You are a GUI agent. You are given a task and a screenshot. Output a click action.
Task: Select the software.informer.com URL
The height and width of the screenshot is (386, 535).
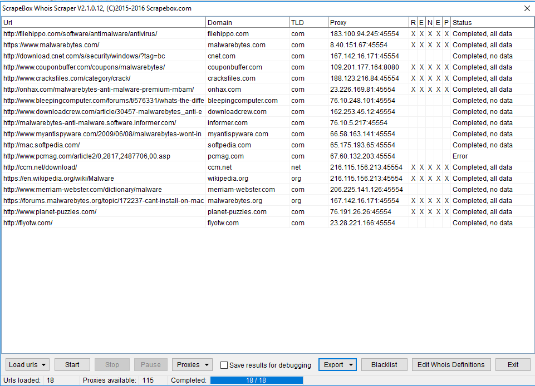coord(90,123)
